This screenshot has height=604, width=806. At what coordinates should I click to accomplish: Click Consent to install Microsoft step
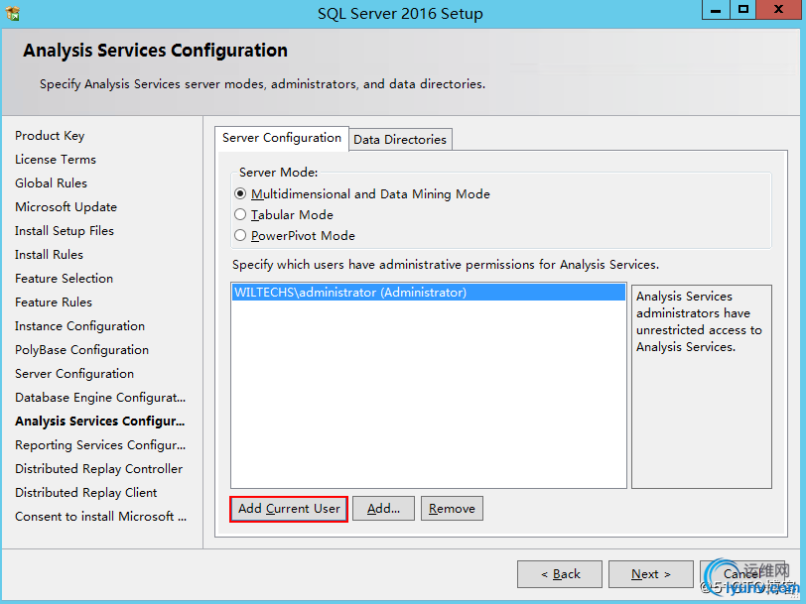[101, 516]
